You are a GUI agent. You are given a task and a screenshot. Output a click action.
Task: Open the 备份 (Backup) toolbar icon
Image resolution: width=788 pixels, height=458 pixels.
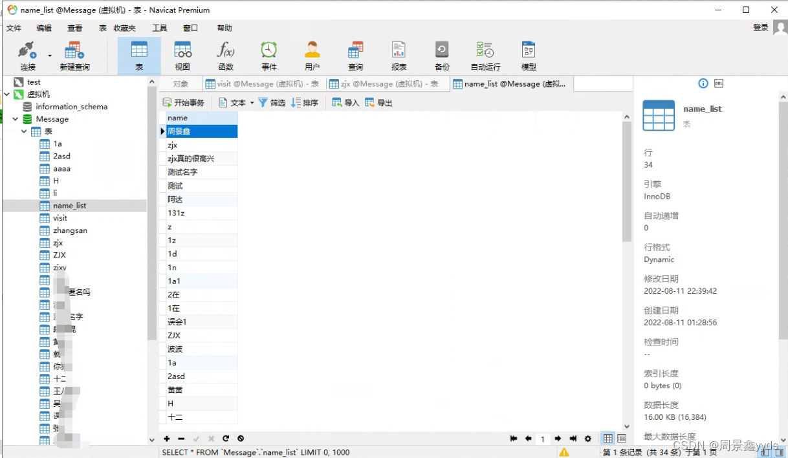(x=442, y=56)
